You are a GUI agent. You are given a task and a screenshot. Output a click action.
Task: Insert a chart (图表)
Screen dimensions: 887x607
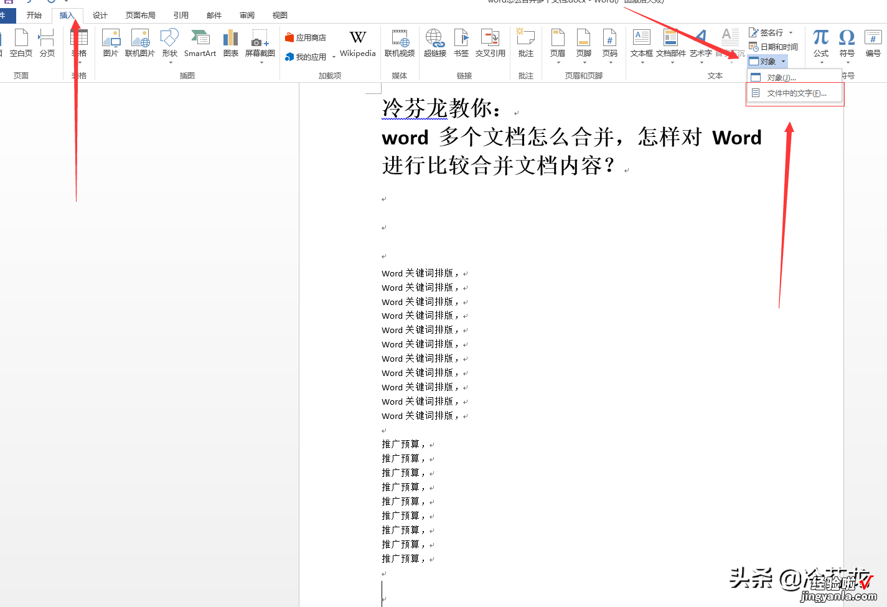click(x=231, y=43)
